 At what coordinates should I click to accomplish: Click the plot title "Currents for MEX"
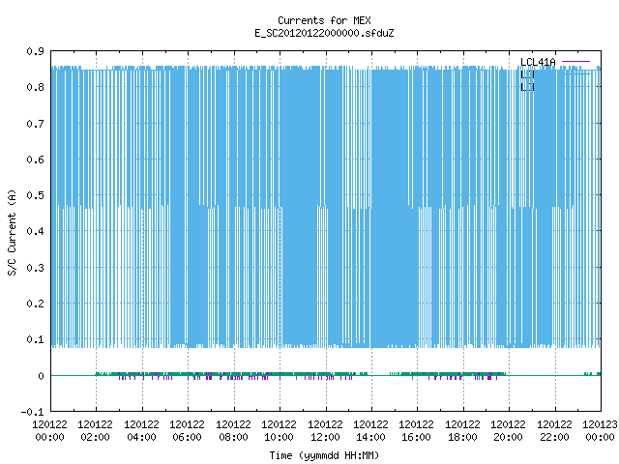pos(324,20)
